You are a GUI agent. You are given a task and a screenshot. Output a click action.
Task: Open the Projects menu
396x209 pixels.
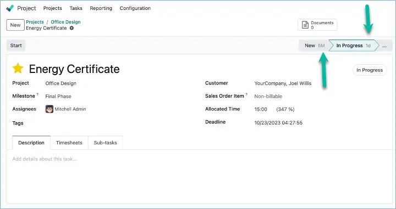(x=53, y=8)
